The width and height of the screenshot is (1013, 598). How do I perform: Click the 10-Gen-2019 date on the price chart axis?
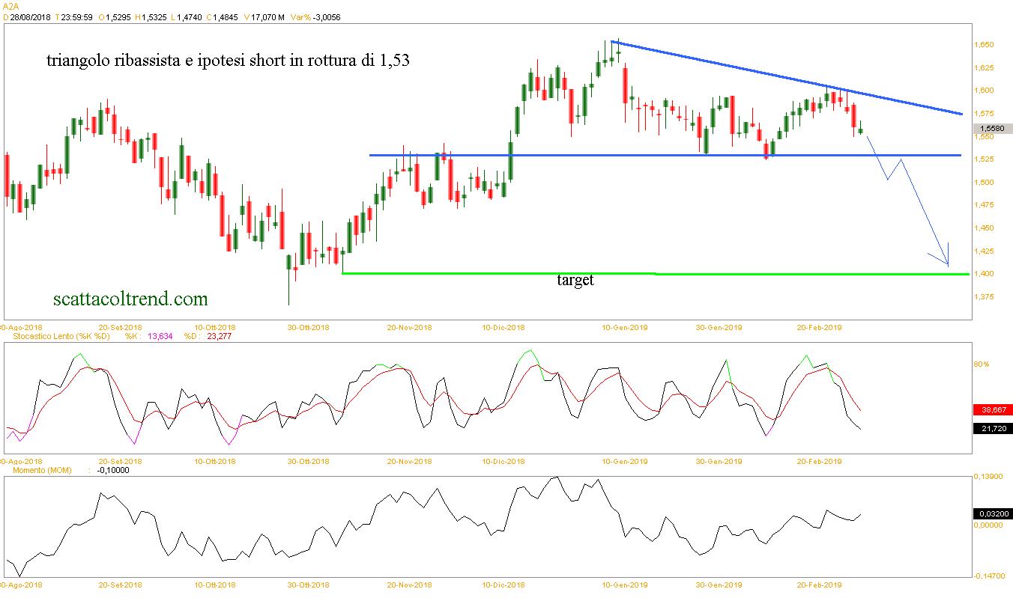point(625,327)
